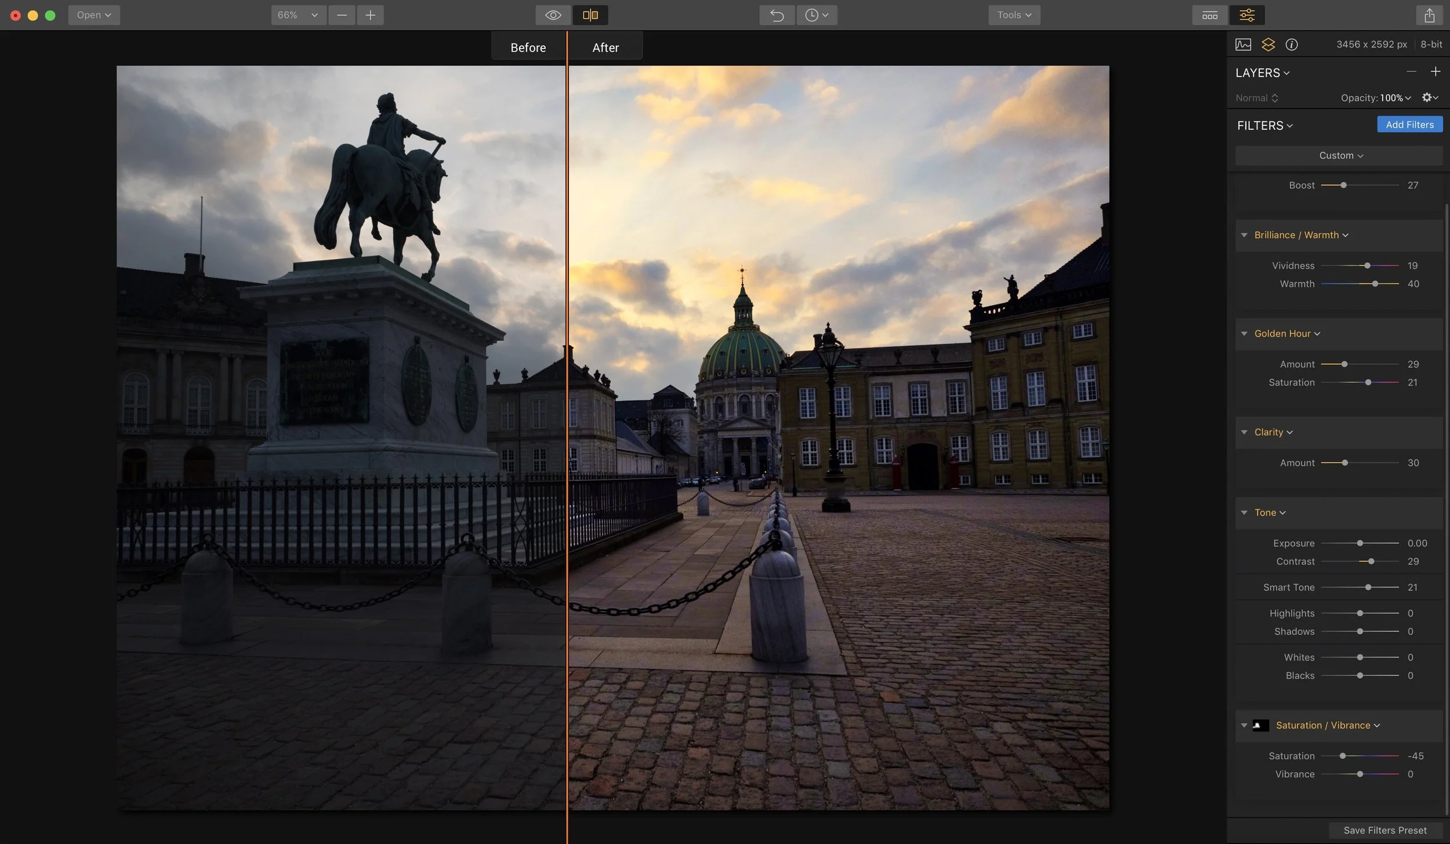
Task: Open the layer settings gear menu
Action: [1429, 97]
